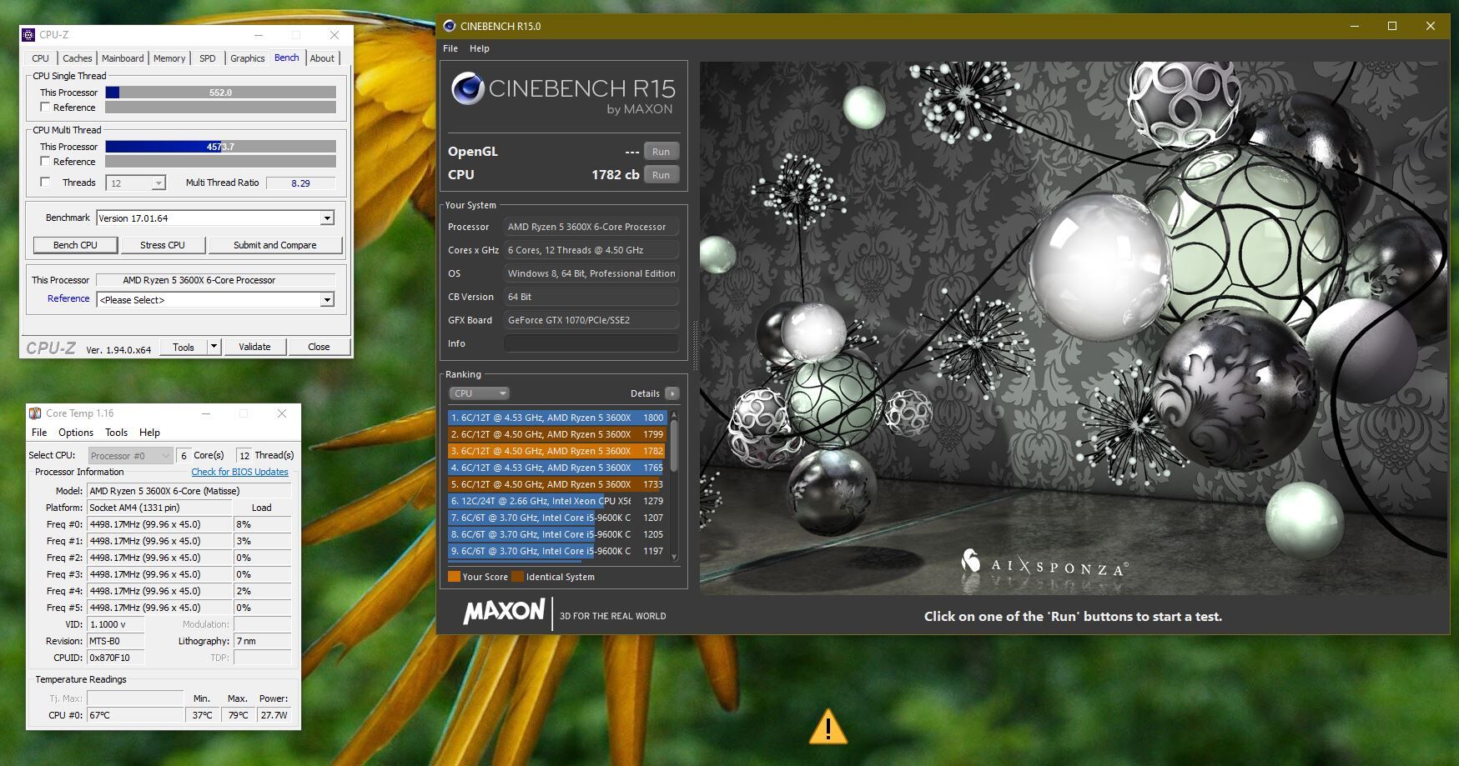The height and width of the screenshot is (766, 1459).
Task: Switch to the Caches tab
Action: 78,58
